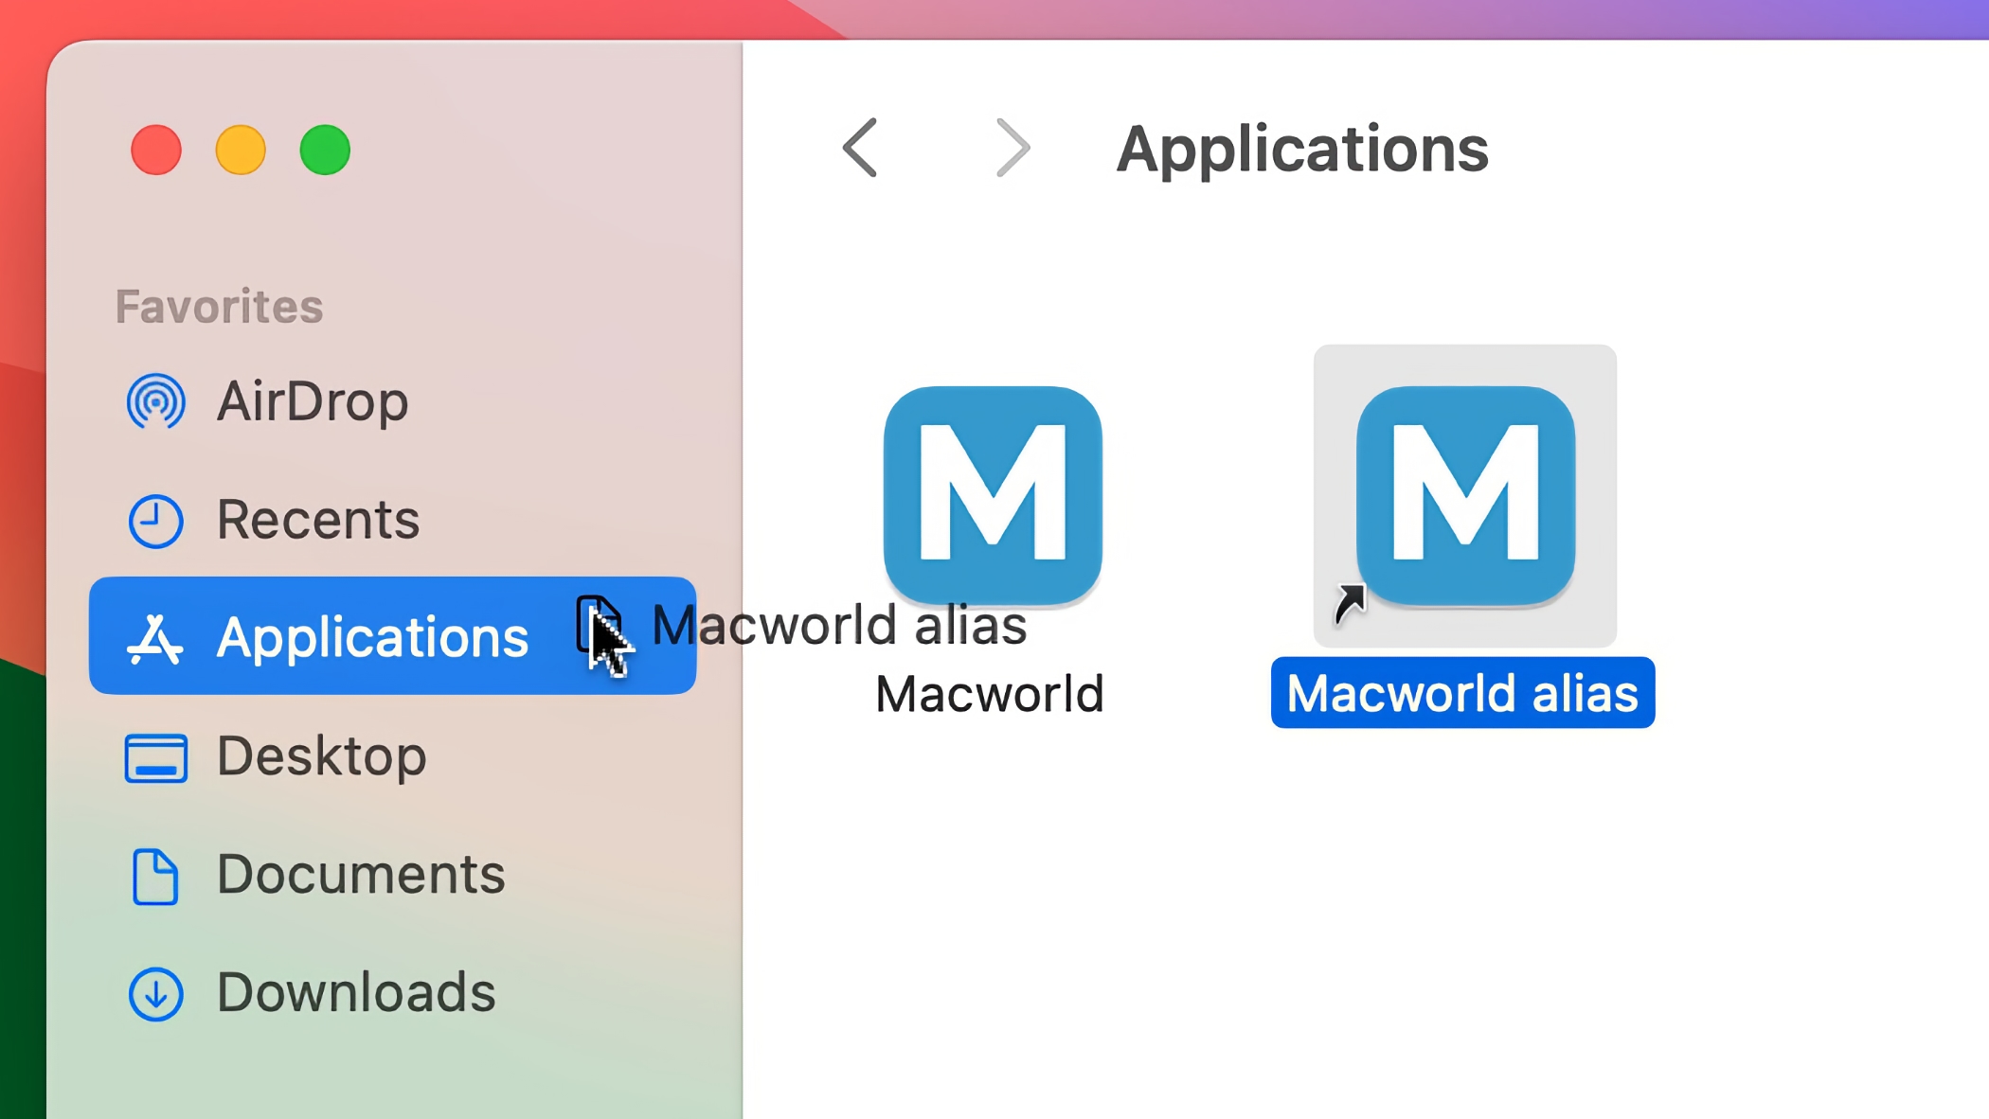
Task: Select the Macworld alias app icon
Action: tap(1465, 494)
